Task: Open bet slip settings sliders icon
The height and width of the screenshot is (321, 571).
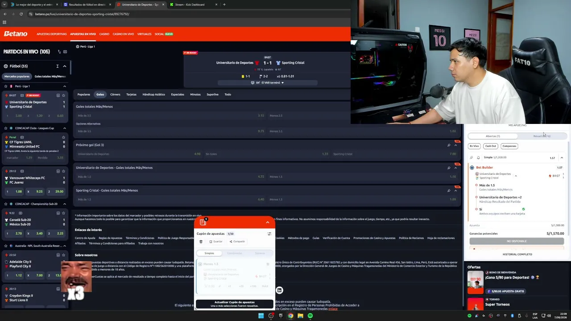Action: [269, 234]
